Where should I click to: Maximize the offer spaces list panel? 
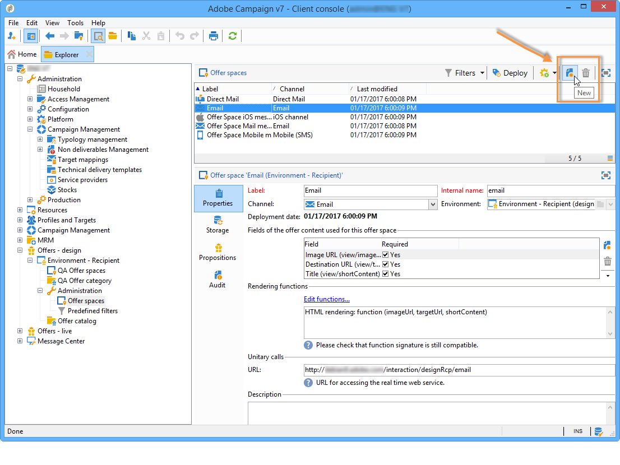[606, 73]
